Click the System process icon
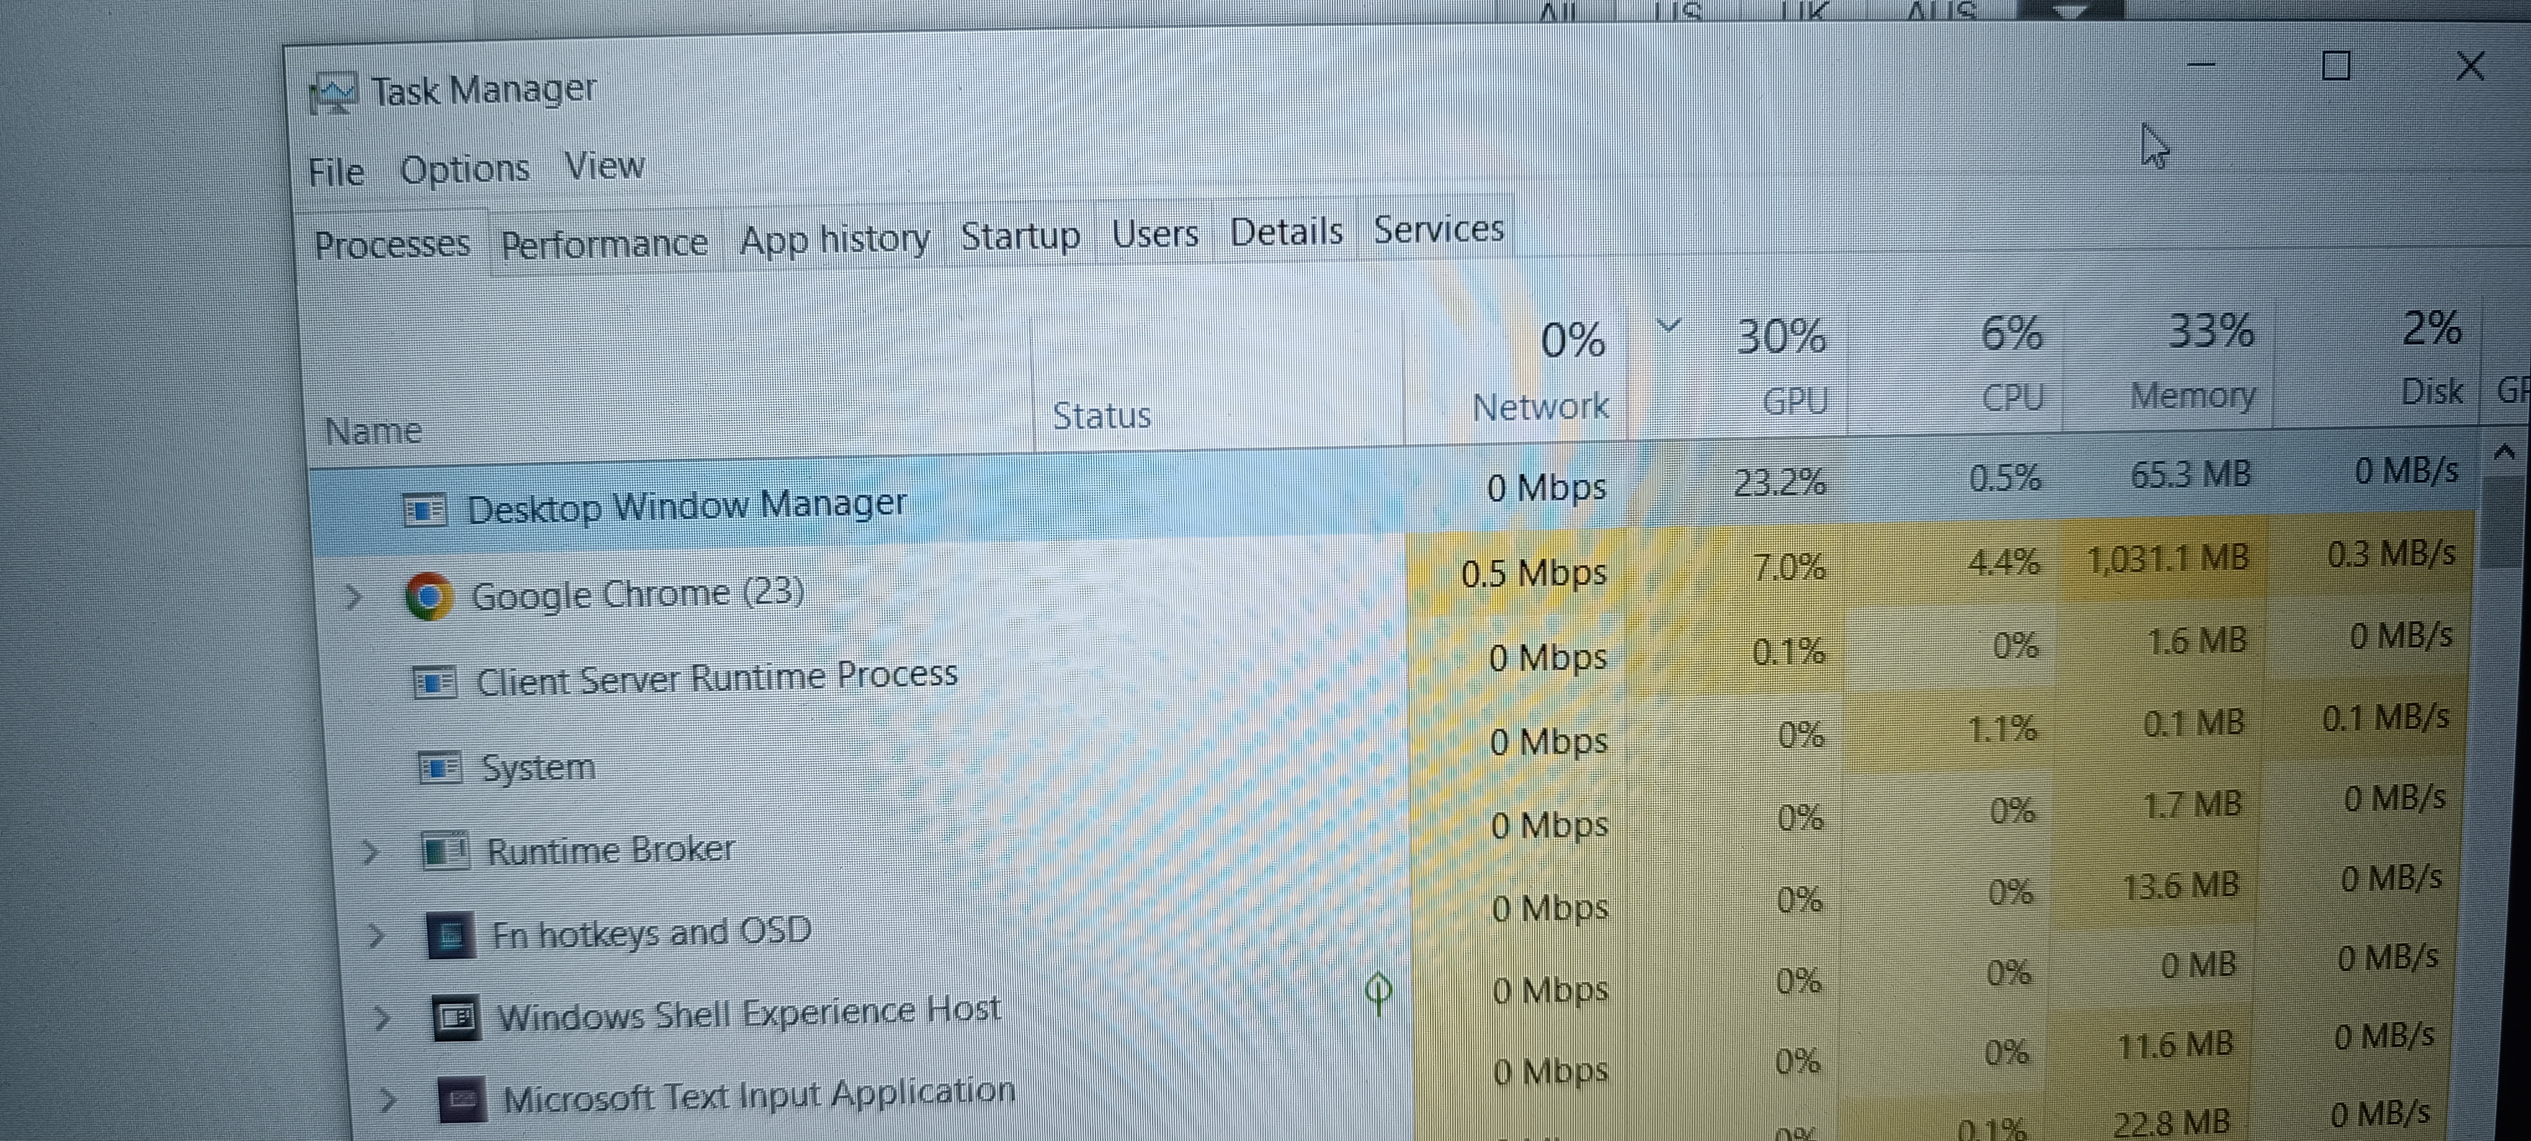The image size is (2531, 1141). click(x=439, y=767)
